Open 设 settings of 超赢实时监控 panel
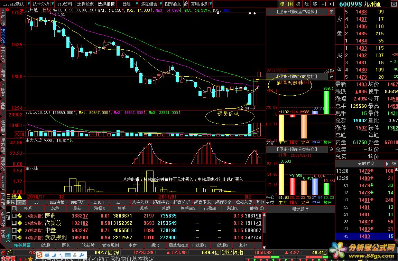Viewport: 398px width, 261px height. tap(331, 77)
